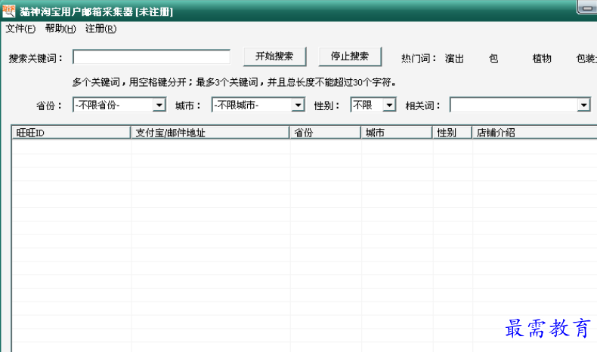Select hot word 演出
Screen dimensions: 597x352
point(454,59)
